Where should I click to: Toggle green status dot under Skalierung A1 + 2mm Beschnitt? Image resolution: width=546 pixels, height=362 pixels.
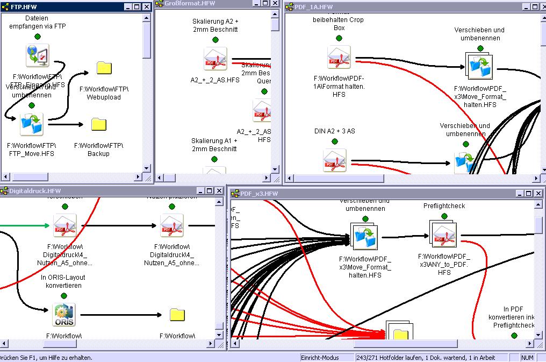click(x=214, y=159)
